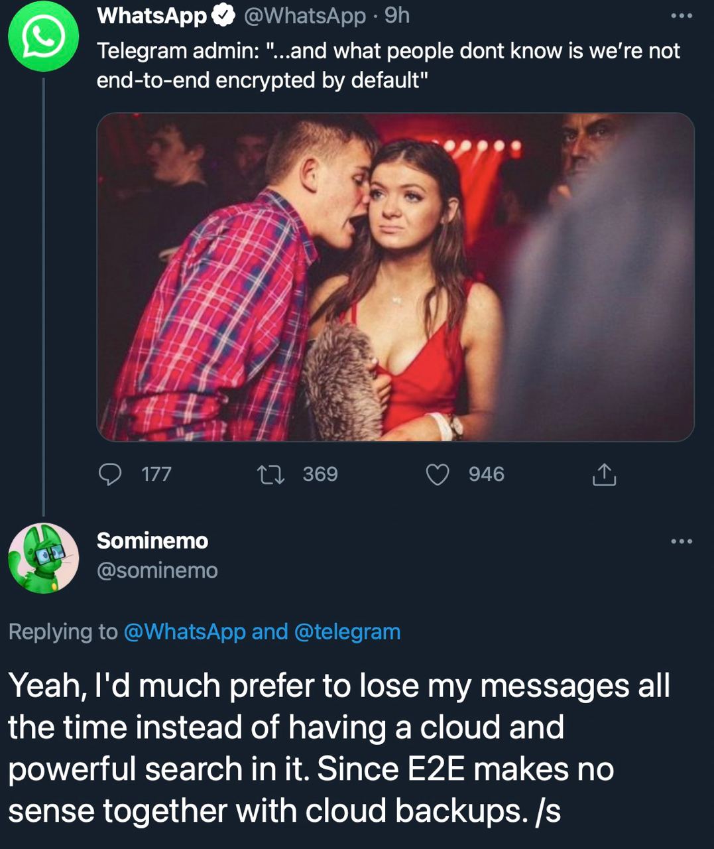Click the gray @WhatsApp handle in tweet header

[x=304, y=16]
